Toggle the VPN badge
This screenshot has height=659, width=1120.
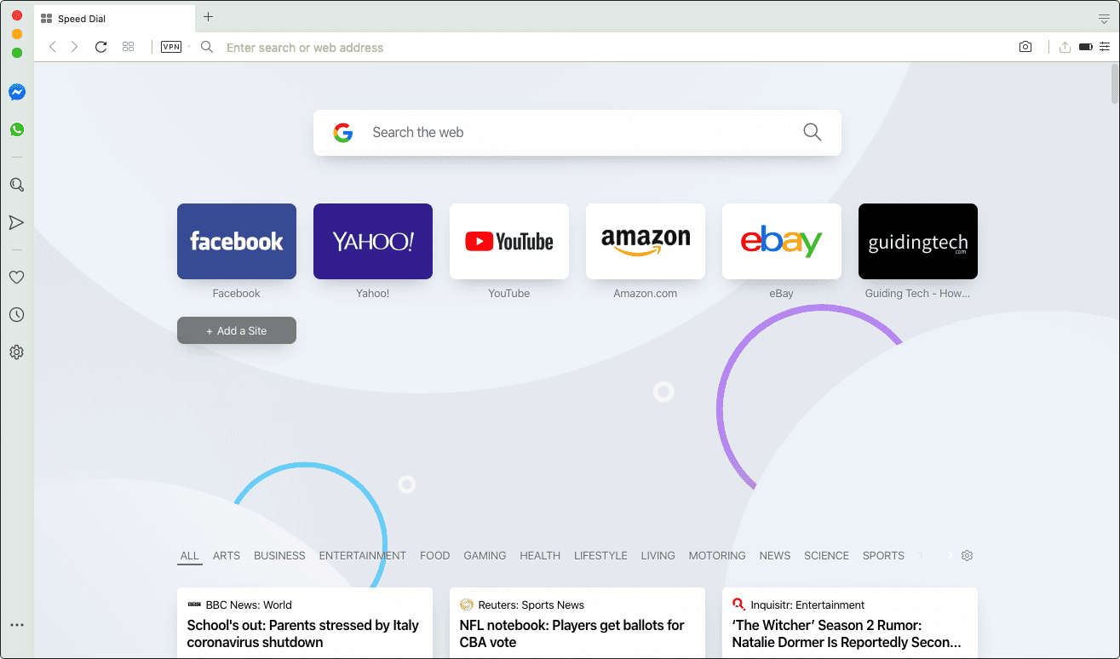tap(171, 47)
